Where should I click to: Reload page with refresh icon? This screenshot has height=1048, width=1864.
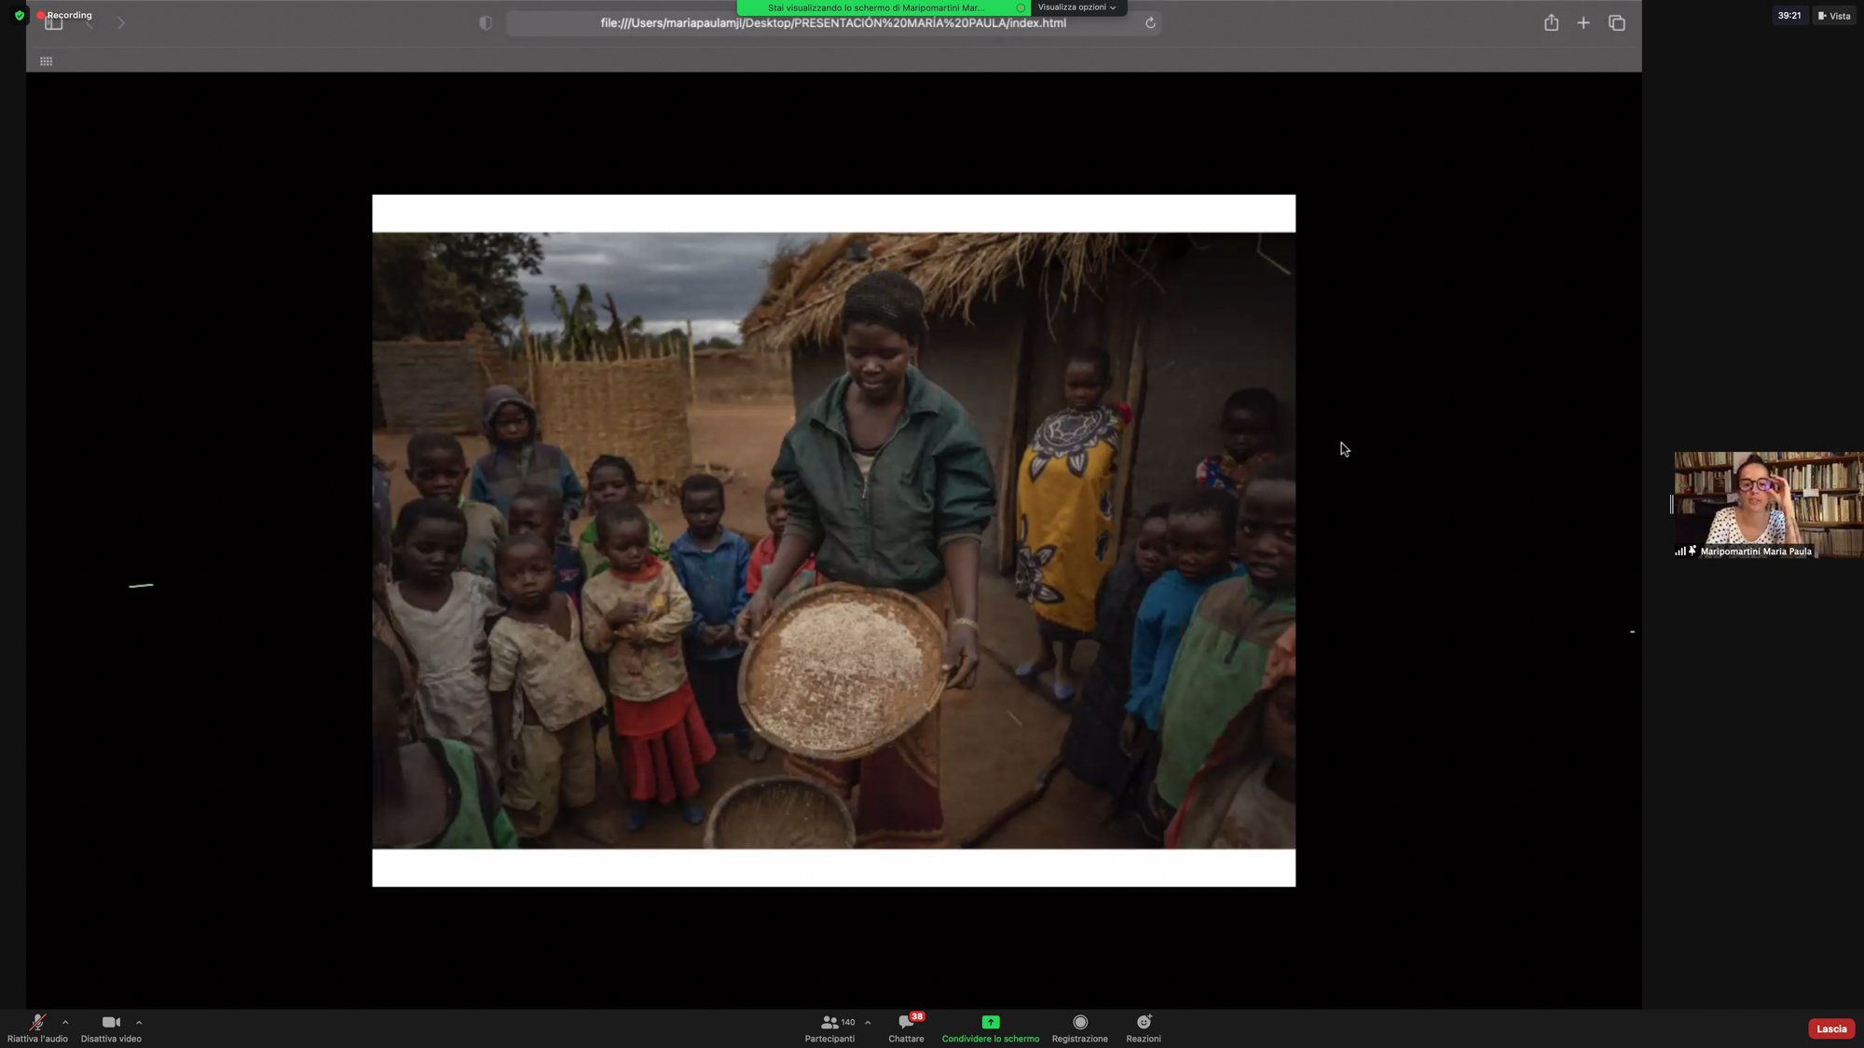1150,23
